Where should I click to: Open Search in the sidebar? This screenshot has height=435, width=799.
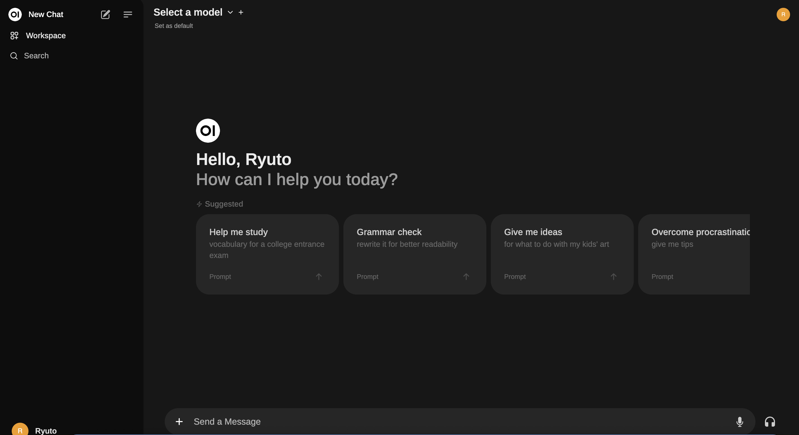36,56
